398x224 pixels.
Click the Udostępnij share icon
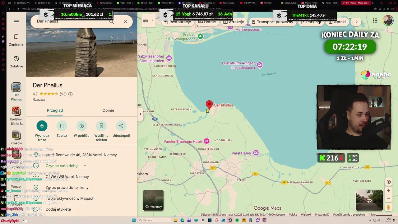(121, 126)
